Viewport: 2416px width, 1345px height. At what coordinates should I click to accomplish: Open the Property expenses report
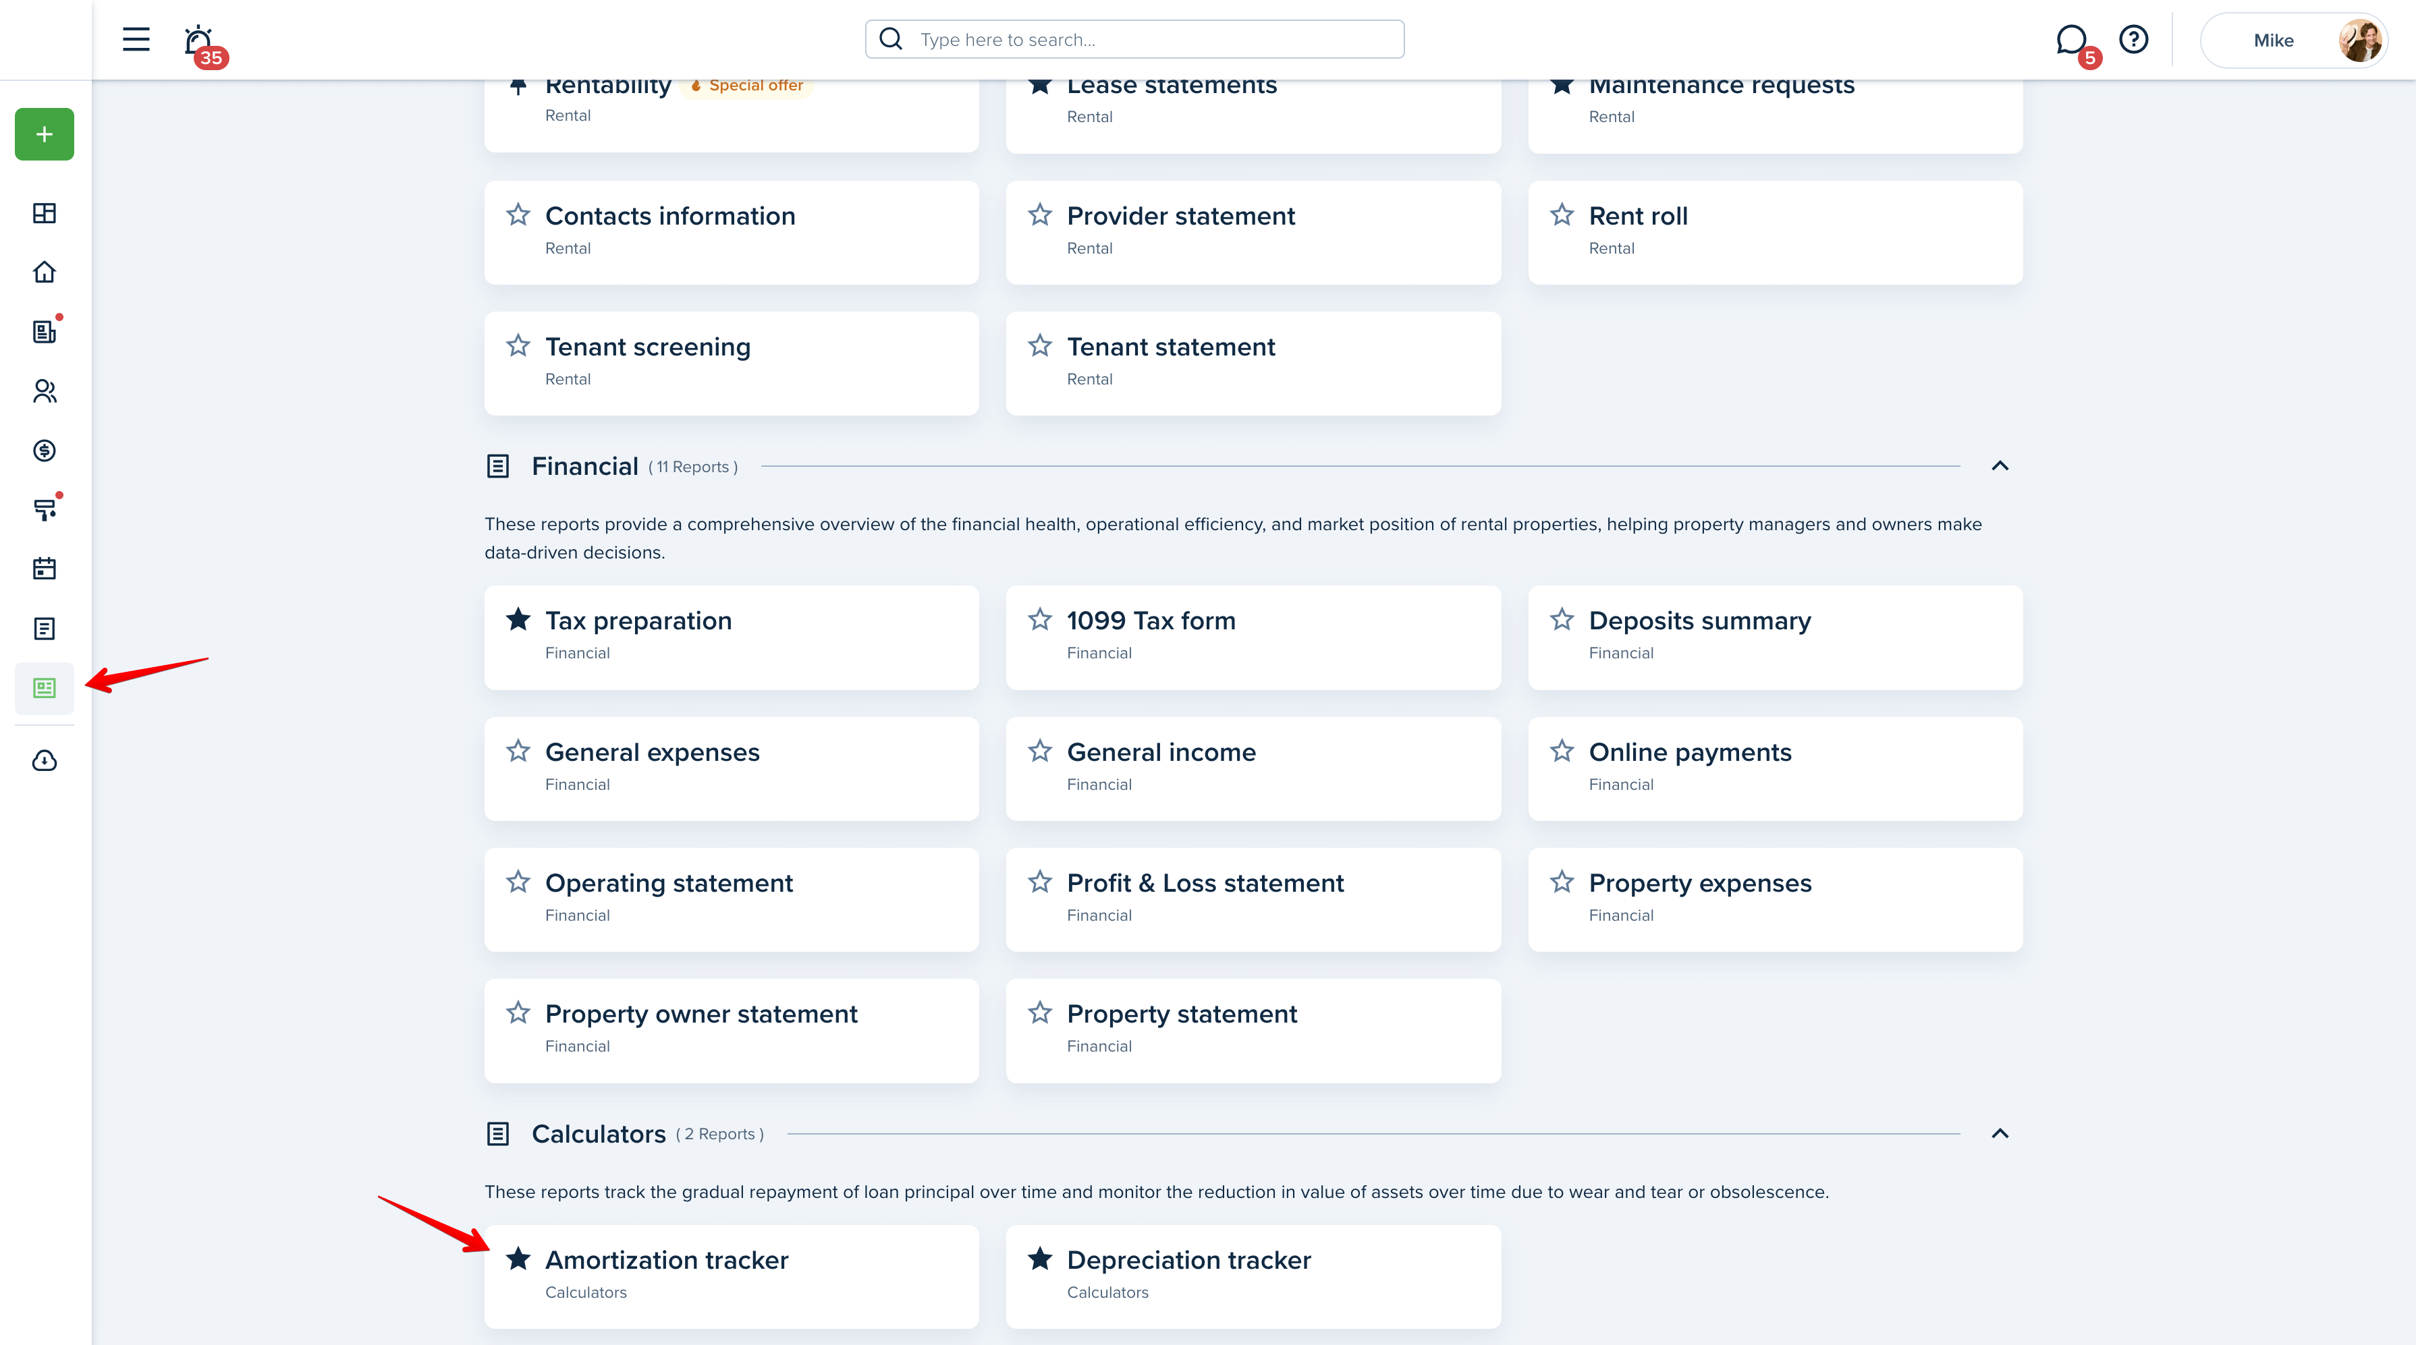click(1774, 900)
